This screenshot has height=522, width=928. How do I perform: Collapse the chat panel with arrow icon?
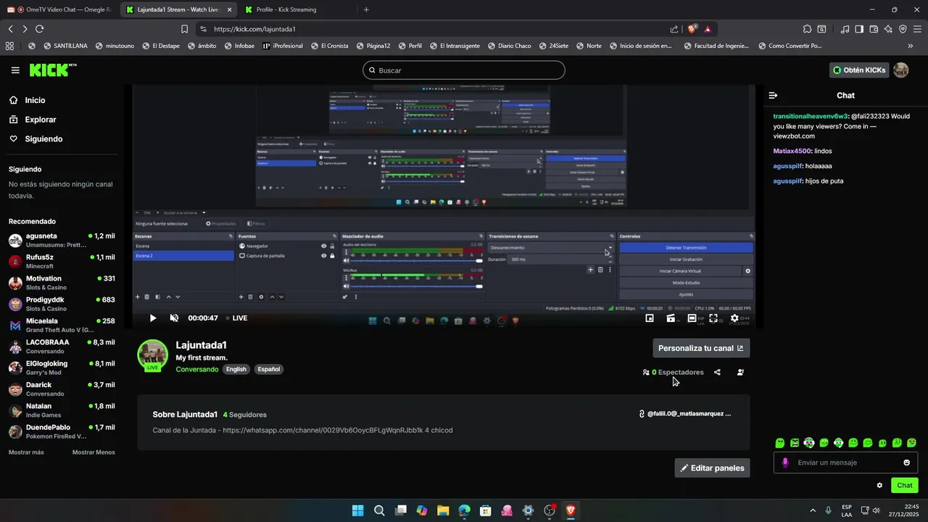773,95
